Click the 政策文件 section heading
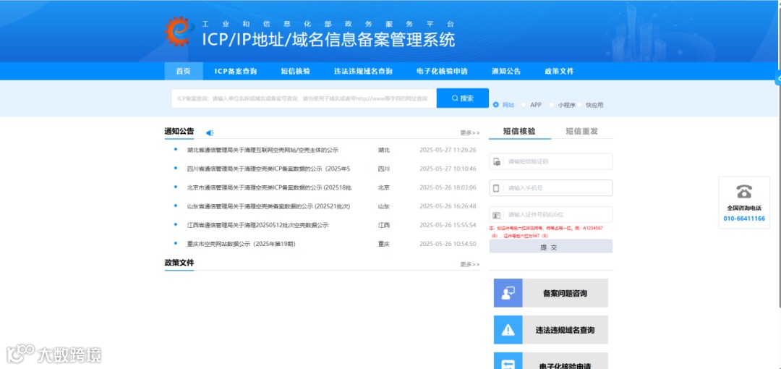 pyautogui.click(x=179, y=263)
